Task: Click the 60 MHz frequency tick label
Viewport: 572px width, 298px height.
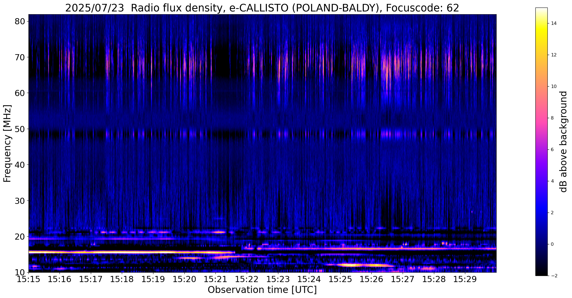Action: point(20,93)
